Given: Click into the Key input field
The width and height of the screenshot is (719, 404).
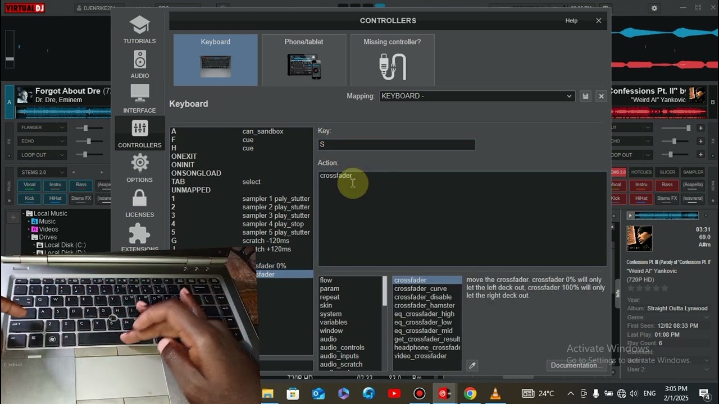Looking at the screenshot, I should 397,144.
